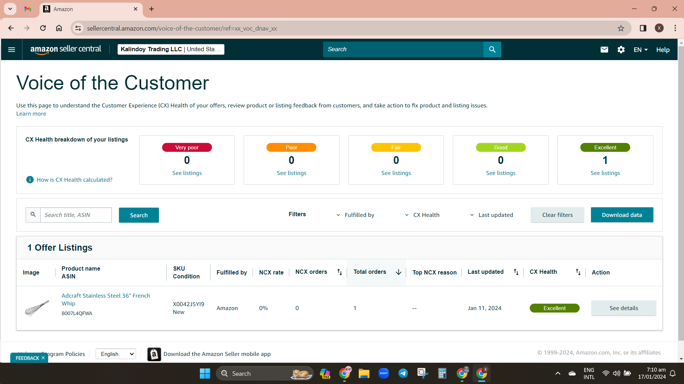
Task: Open Windows Start menu
Action: 205,373
